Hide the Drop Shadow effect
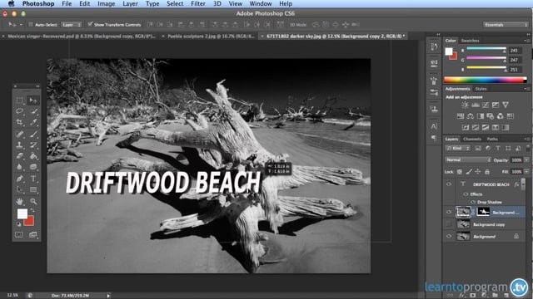The height and width of the screenshot is (299, 533). tap(473, 202)
